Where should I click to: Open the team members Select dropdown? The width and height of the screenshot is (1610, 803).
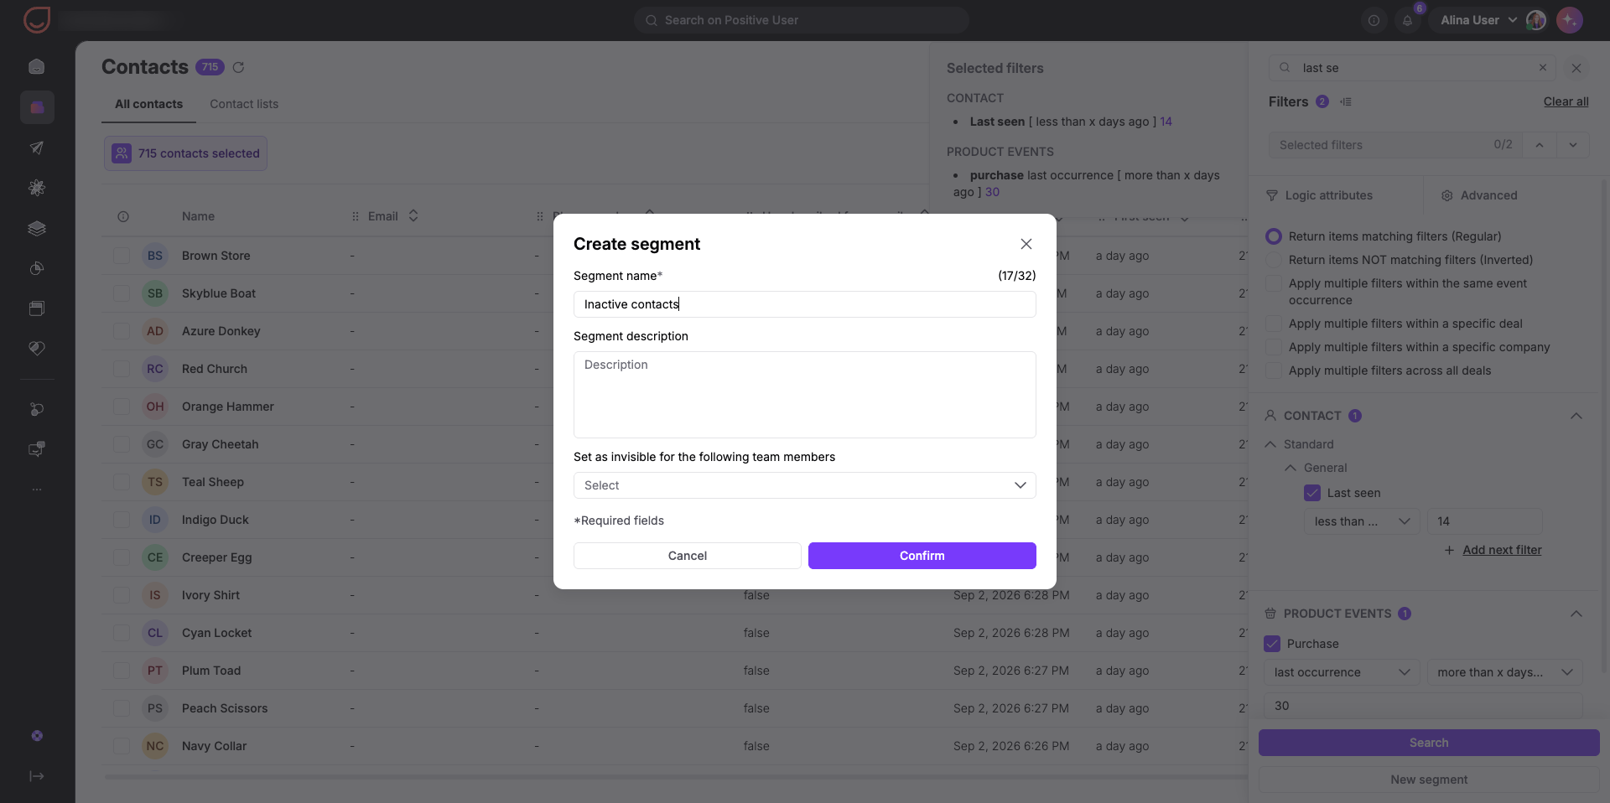pos(804,485)
